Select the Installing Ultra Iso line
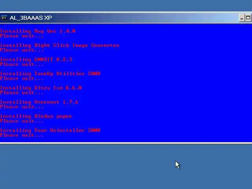 click(x=41, y=88)
